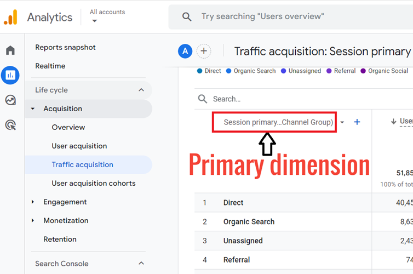The width and height of the screenshot is (413, 274).
Task: Click the table search magnifier icon
Action: (x=203, y=99)
